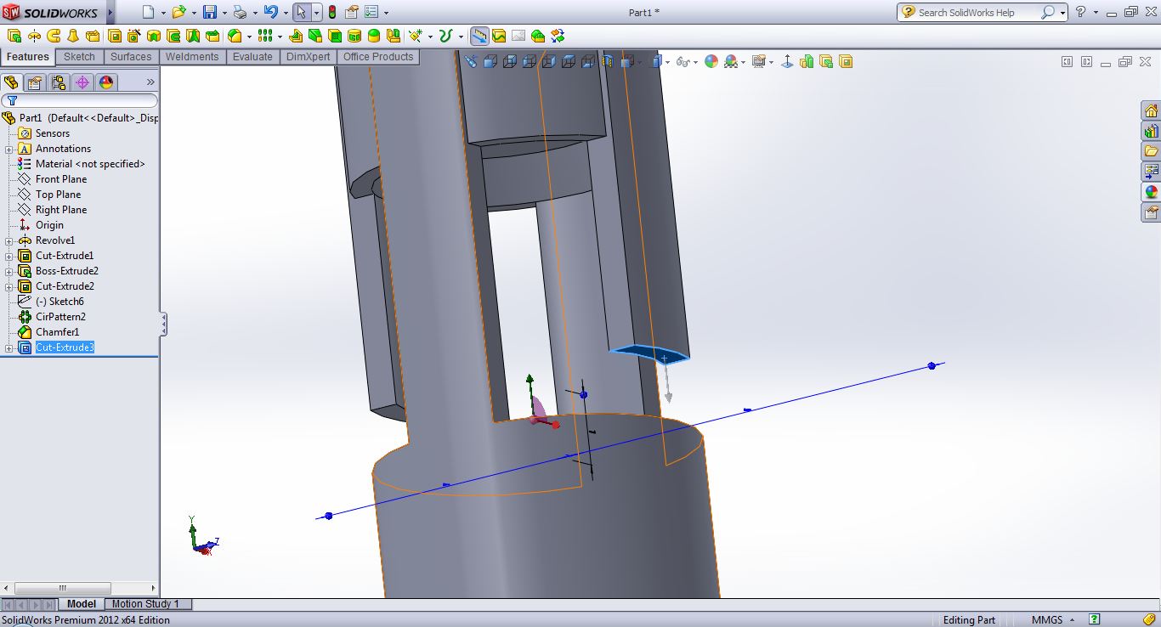
Task: Open SolidWorks Resources home icon in task pane
Action: pyautogui.click(x=1151, y=111)
